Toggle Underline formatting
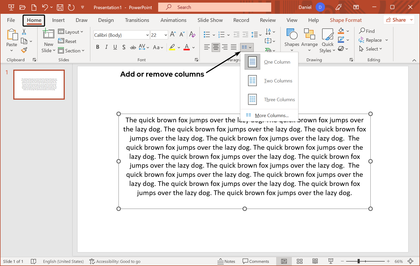Image resolution: width=420 pixels, height=266 pixels. (115, 47)
